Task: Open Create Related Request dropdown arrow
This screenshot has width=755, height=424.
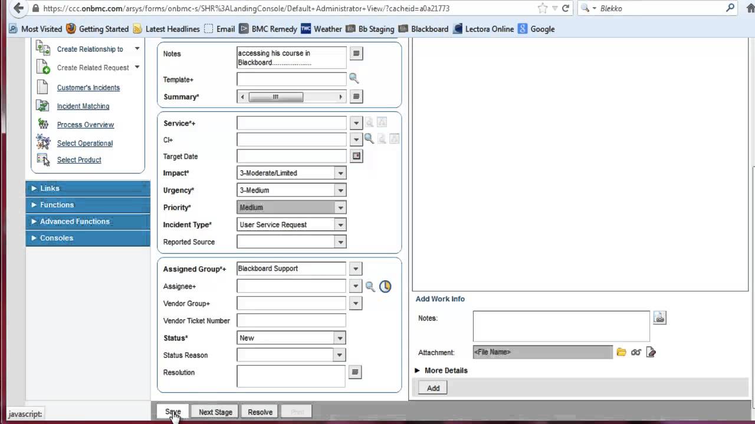Action: 137,67
